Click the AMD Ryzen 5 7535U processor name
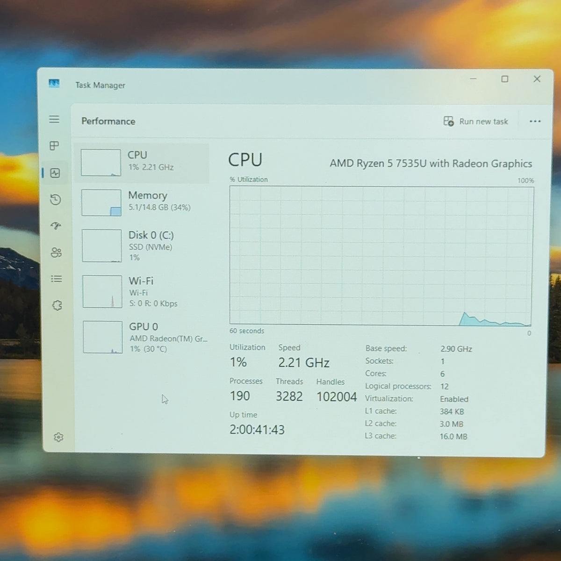This screenshot has width=561, height=561. click(431, 164)
